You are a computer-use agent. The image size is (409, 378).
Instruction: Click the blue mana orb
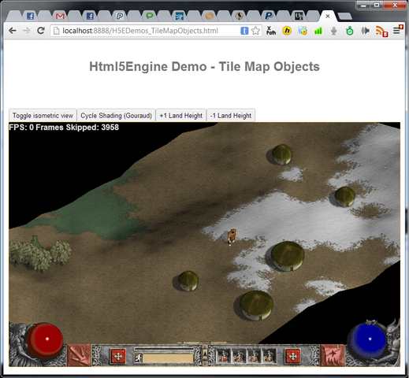(368, 340)
